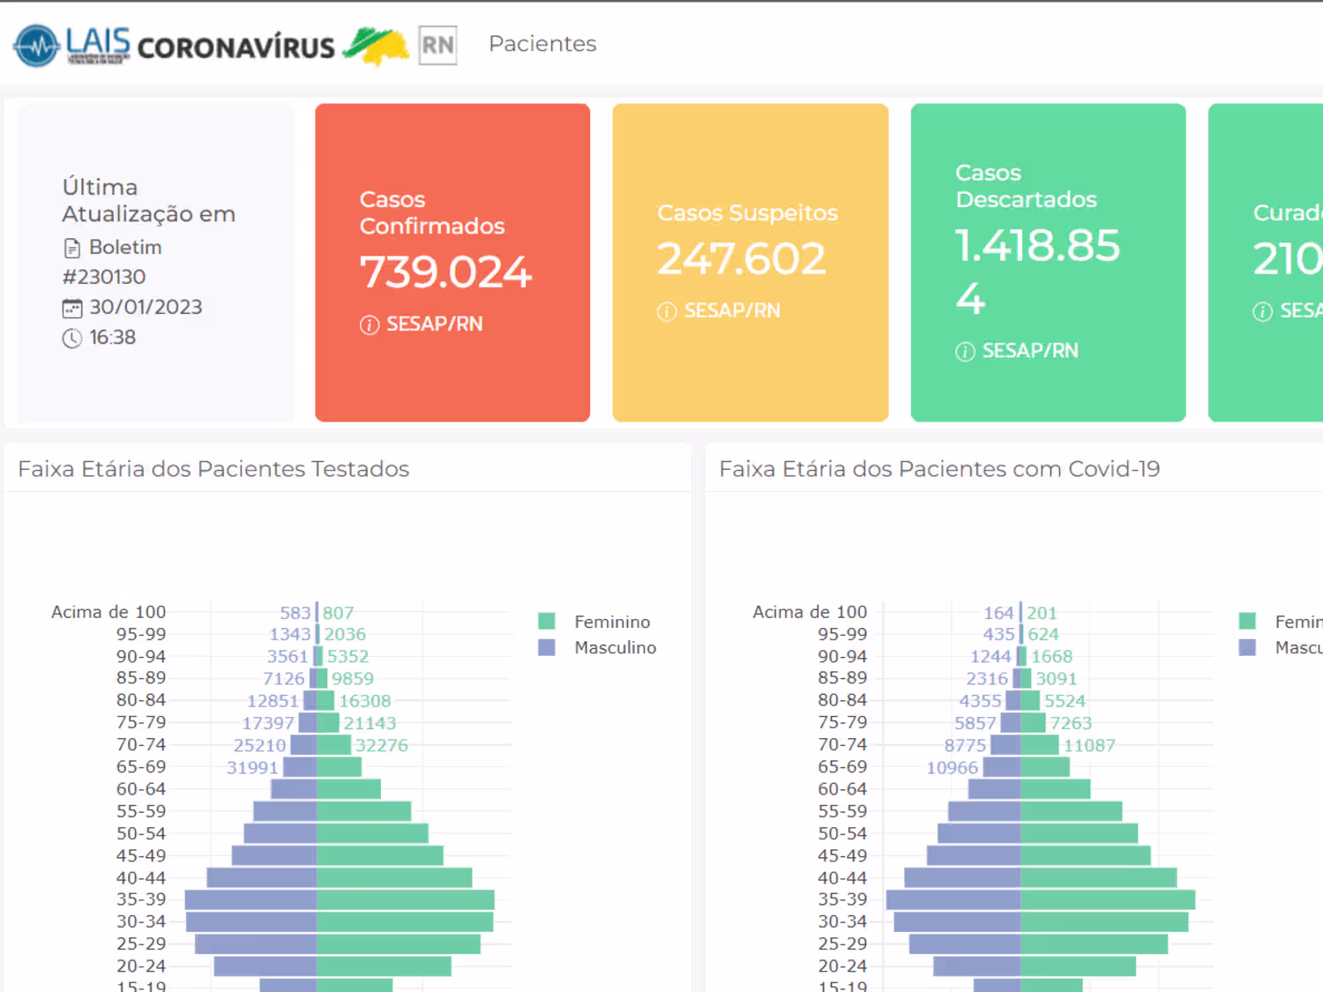This screenshot has width=1323, height=992.
Task: Click the Boletim document icon
Action: click(x=72, y=248)
